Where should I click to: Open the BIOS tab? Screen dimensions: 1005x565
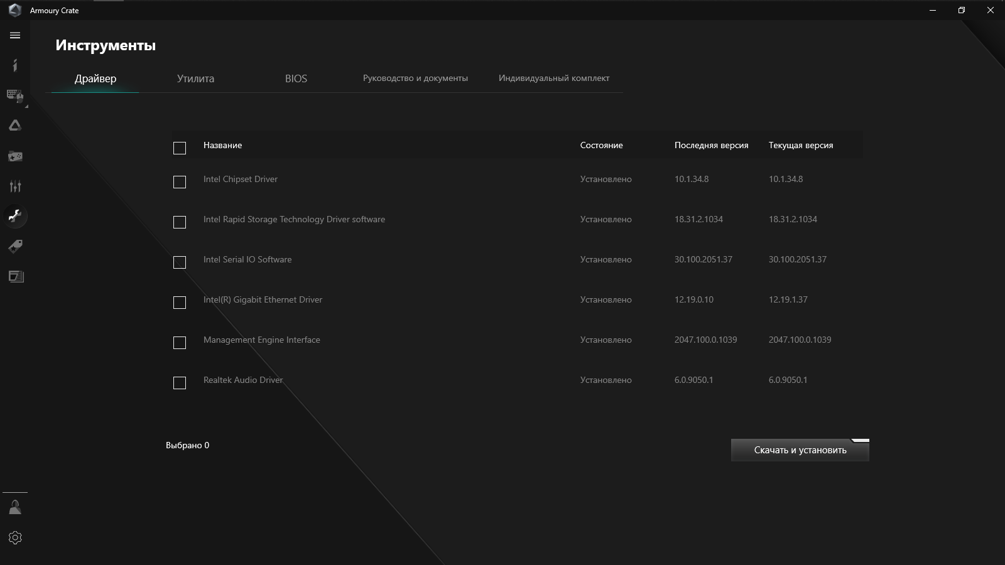point(296,78)
